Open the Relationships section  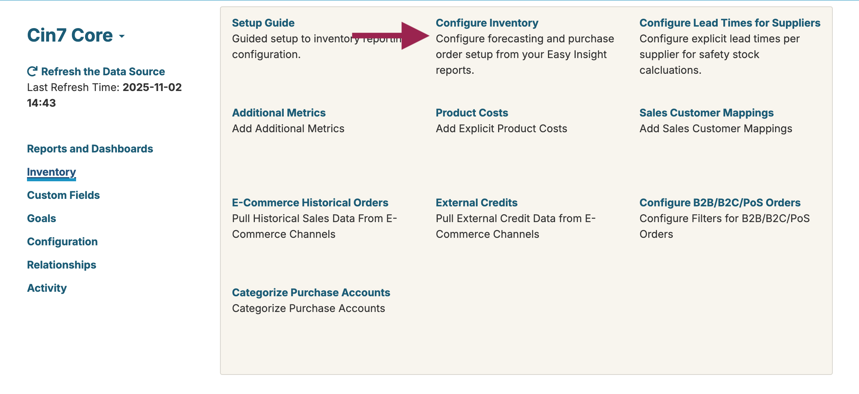[61, 265]
